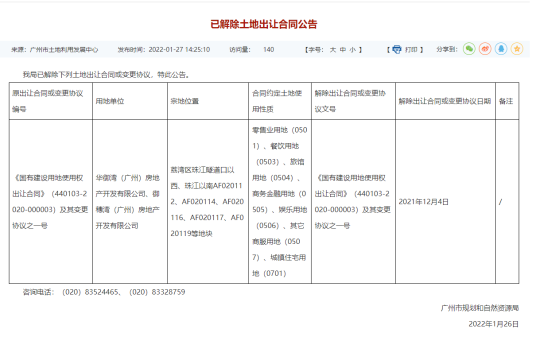Click the 打印 printer icon
This screenshot has height=337, width=540.
[x=397, y=49]
